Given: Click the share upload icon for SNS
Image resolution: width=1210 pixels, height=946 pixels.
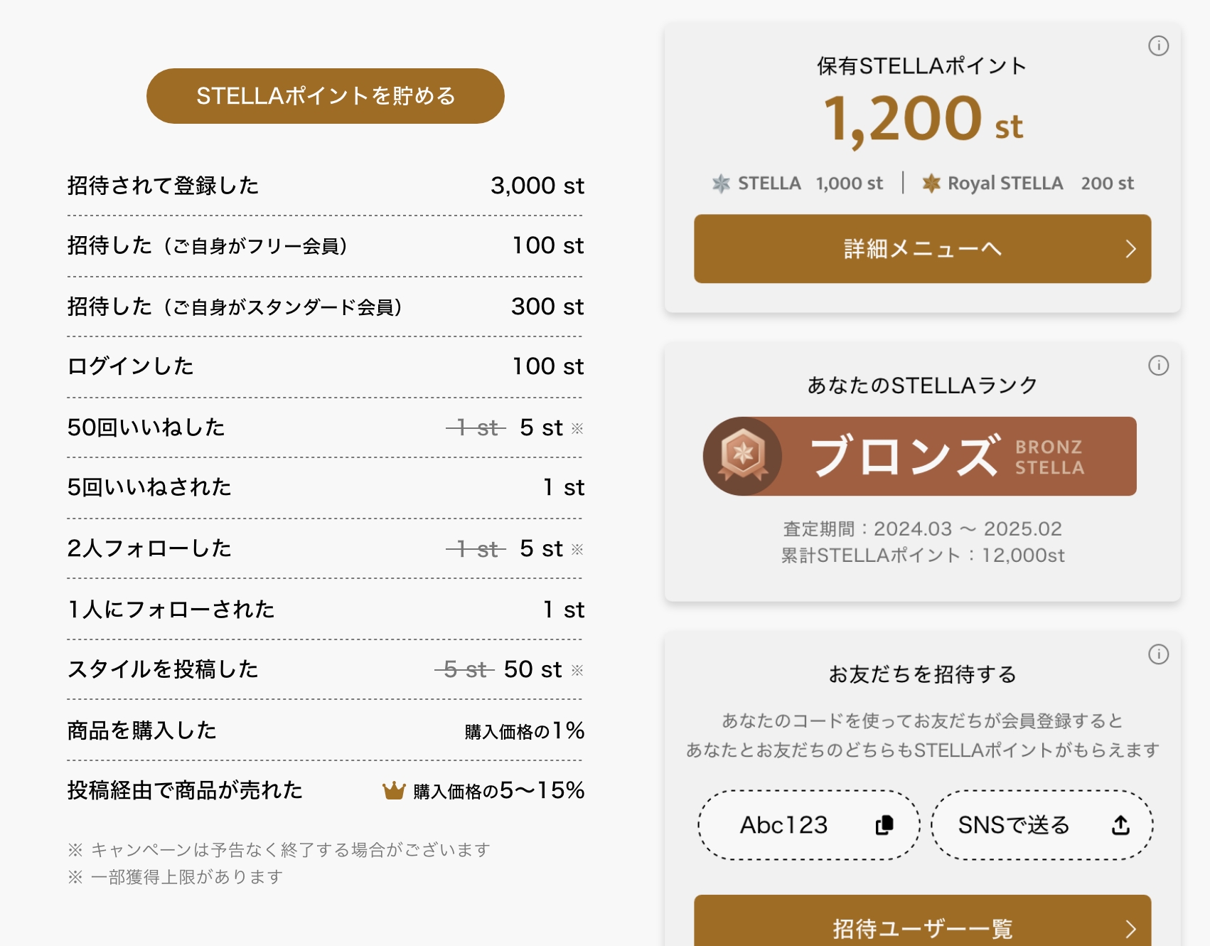Looking at the screenshot, I should click(1120, 825).
